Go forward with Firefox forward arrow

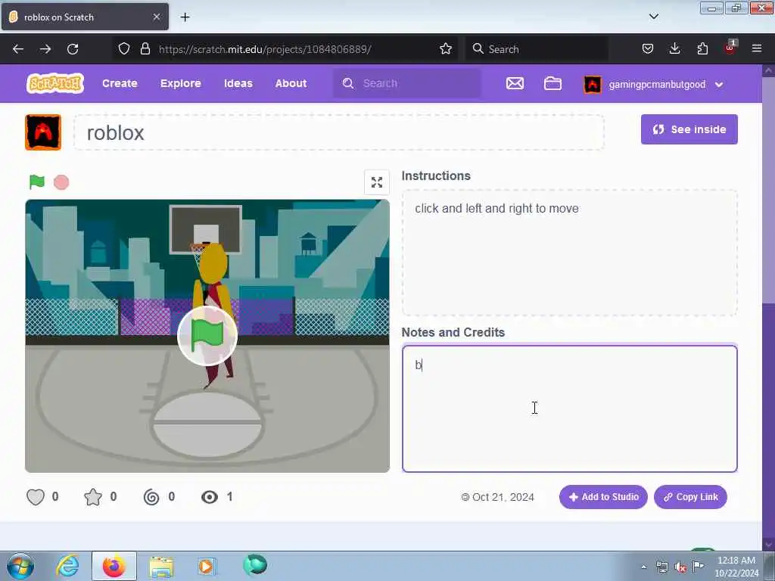coord(45,49)
